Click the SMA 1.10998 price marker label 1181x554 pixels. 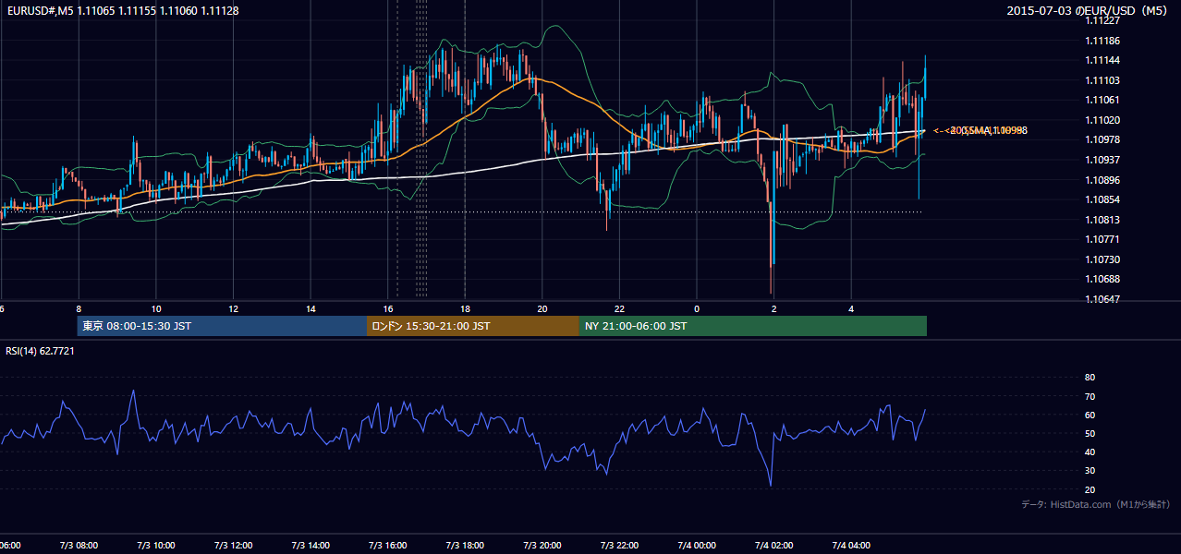980,130
